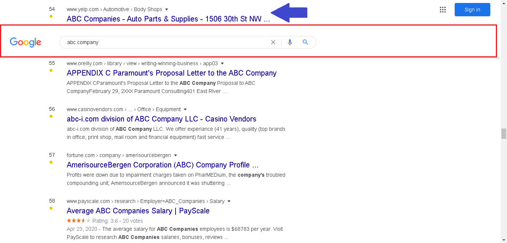Expand the dropdown arrow next to the oreilly.com URL
Screen dimensions: 507x243
pyautogui.click(x=222, y=63)
